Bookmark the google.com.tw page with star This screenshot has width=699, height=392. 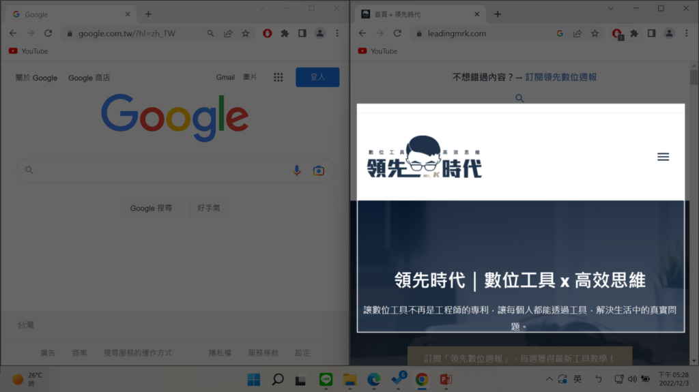click(246, 33)
